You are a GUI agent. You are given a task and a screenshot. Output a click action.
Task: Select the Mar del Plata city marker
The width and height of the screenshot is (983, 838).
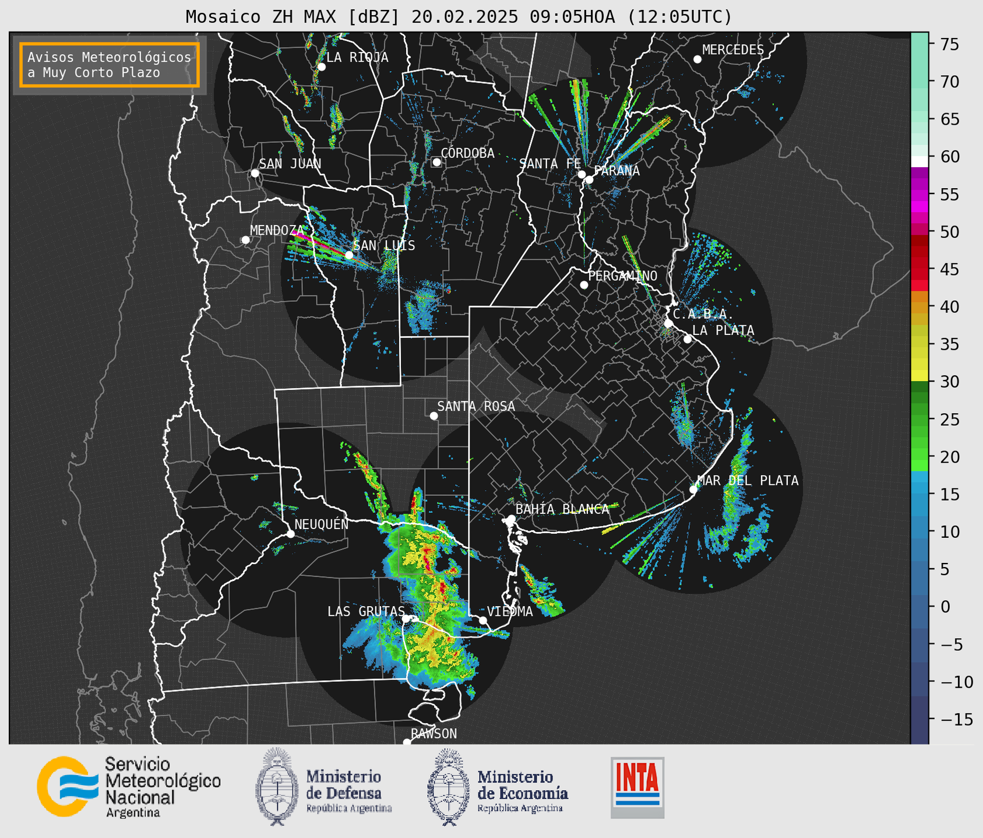click(693, 490)
